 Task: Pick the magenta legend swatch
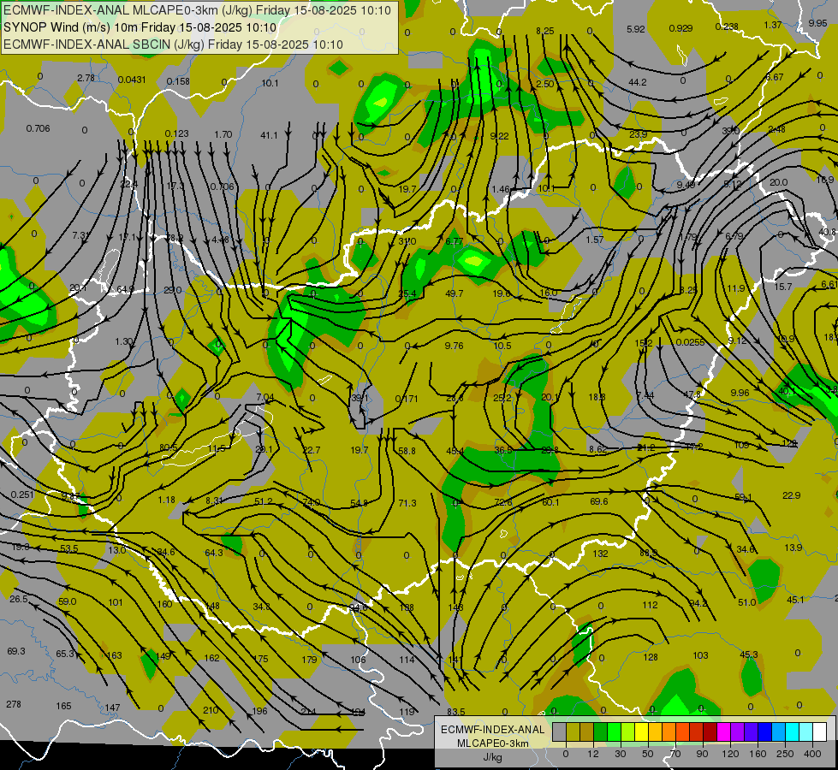(723, 732)
